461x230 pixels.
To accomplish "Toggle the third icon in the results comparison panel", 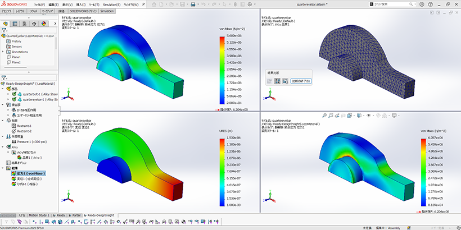I will (x=285, y=81).
